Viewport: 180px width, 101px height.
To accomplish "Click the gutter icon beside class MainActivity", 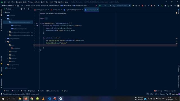I will coord(37,23).
